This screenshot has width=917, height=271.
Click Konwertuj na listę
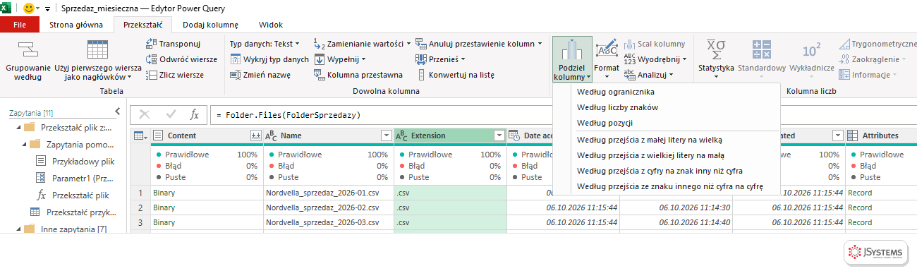(455, 75)
